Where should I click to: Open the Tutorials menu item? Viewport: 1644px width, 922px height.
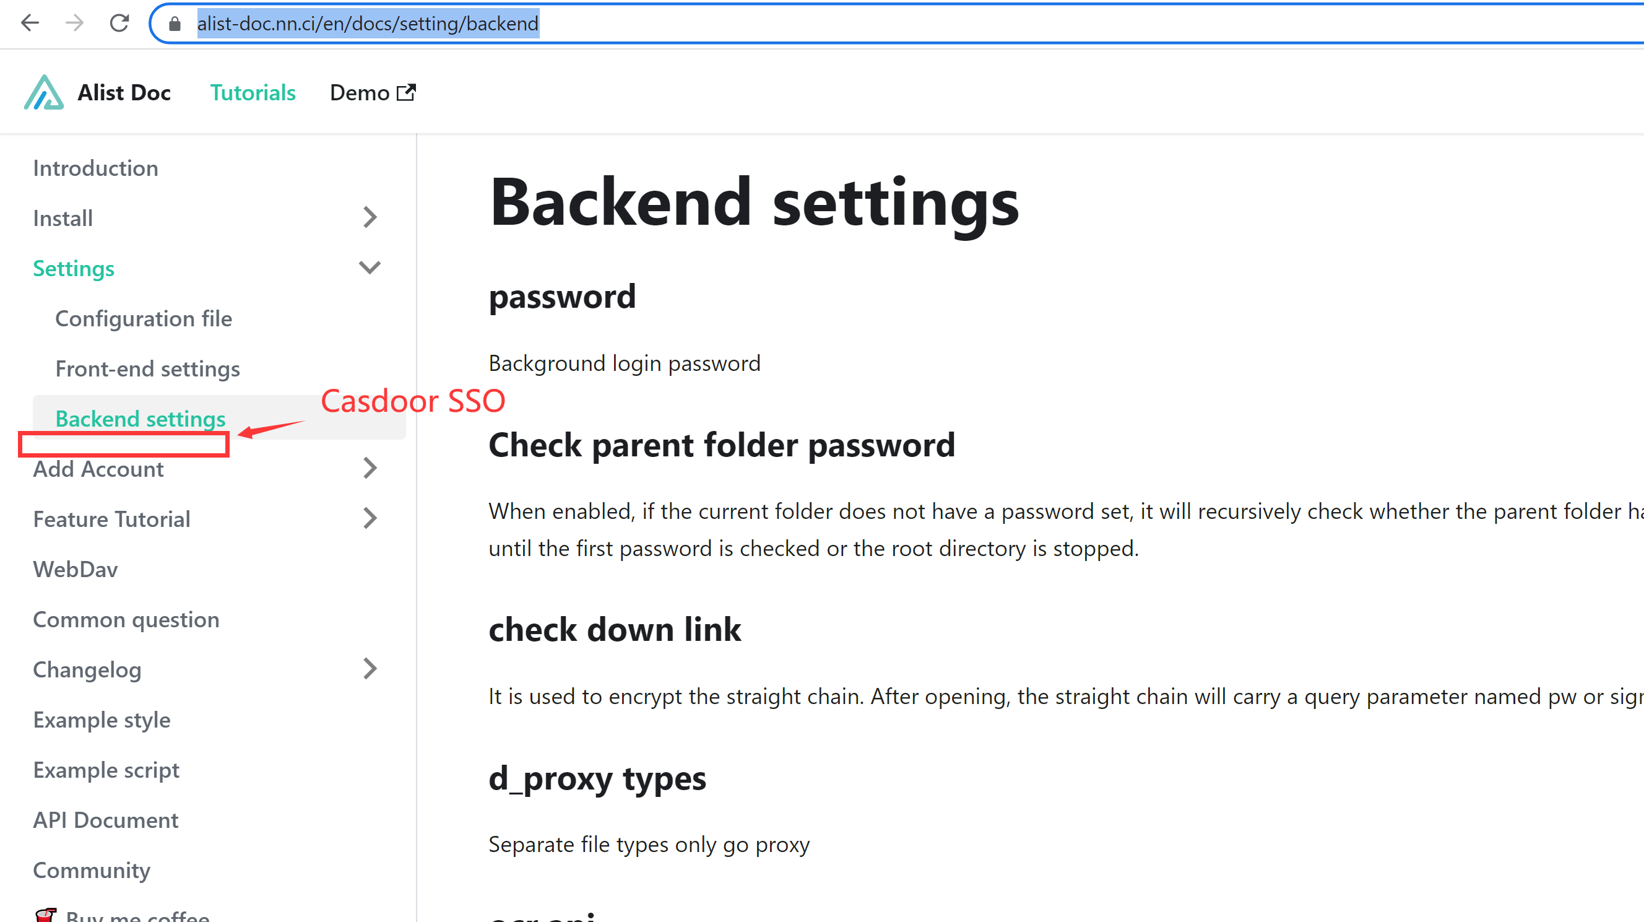pyautogui.click(x=253, y=92)
